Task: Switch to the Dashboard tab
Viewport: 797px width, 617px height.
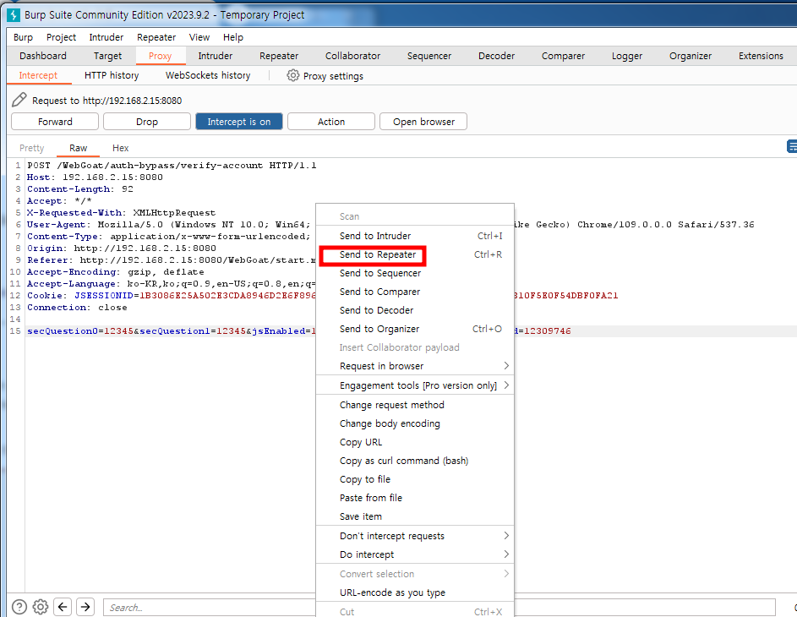Action: tap(43, 56)
